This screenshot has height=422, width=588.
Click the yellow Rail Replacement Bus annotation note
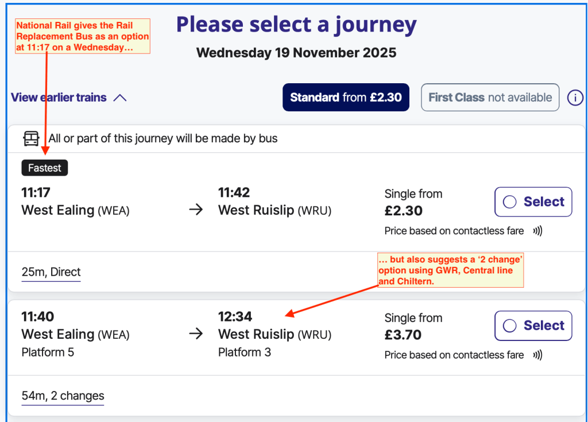click(x=83, y=36)
